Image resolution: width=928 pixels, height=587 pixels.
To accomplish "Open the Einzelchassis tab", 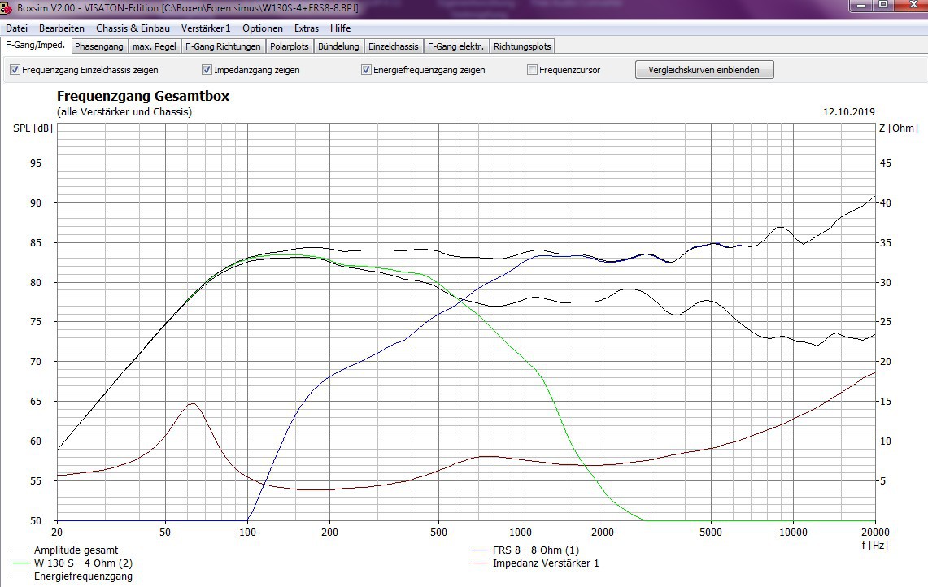I will click(x=393, y=46).
